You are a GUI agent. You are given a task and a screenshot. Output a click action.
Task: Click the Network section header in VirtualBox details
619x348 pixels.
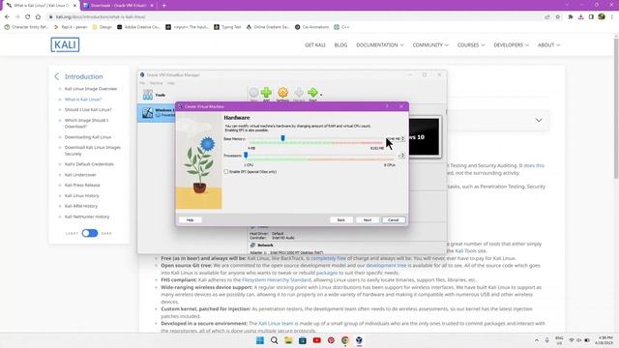[x=265, y=245]
